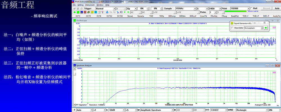281x112 pixels.
Task: Open the Oscilloscope instrument icon
Action: coord(78,12)
